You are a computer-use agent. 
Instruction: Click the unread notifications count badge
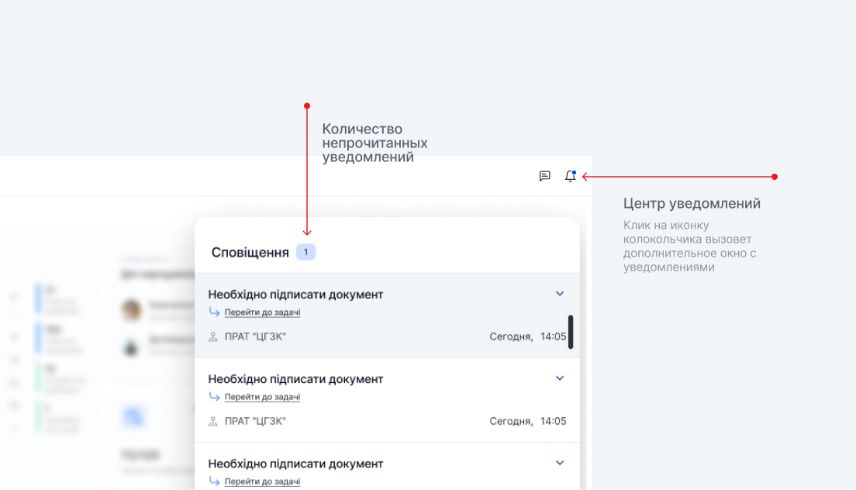[x=305, y=252]
